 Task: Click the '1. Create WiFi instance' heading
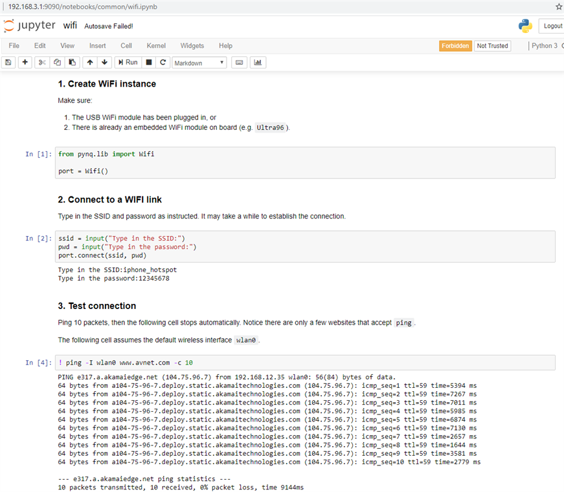click(x=107, y=83)
